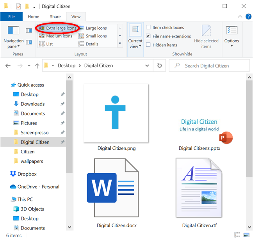Image resolution: width=253 pixels, height=240 pixels.
Task: Open the Navigation pane dropdown
Action: [14, 37]
